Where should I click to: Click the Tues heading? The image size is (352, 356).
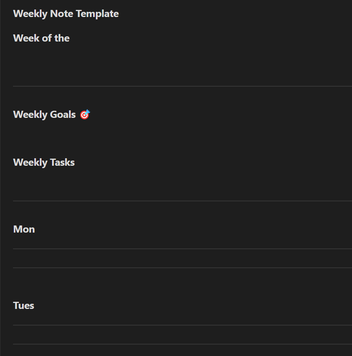24,306
